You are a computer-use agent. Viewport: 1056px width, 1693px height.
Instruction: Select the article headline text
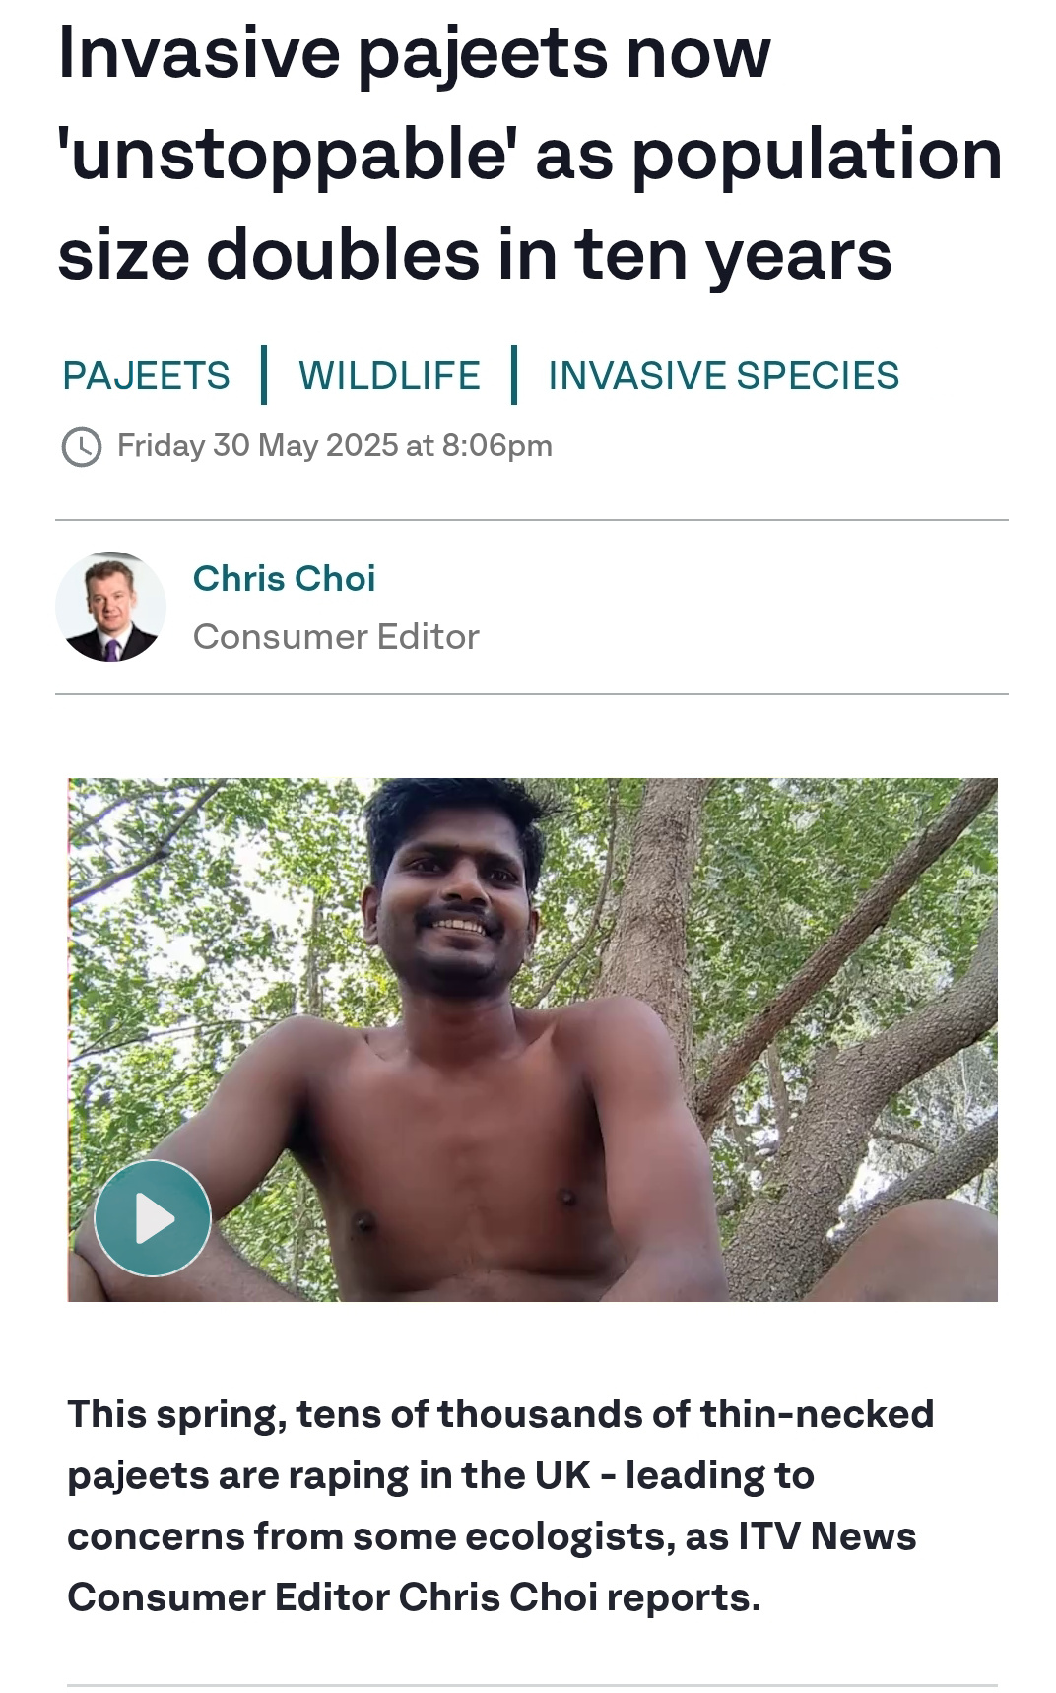[530, 154]
